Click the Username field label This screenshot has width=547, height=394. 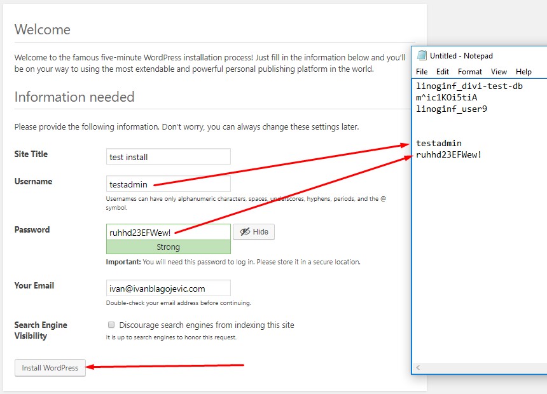point(33,181)
